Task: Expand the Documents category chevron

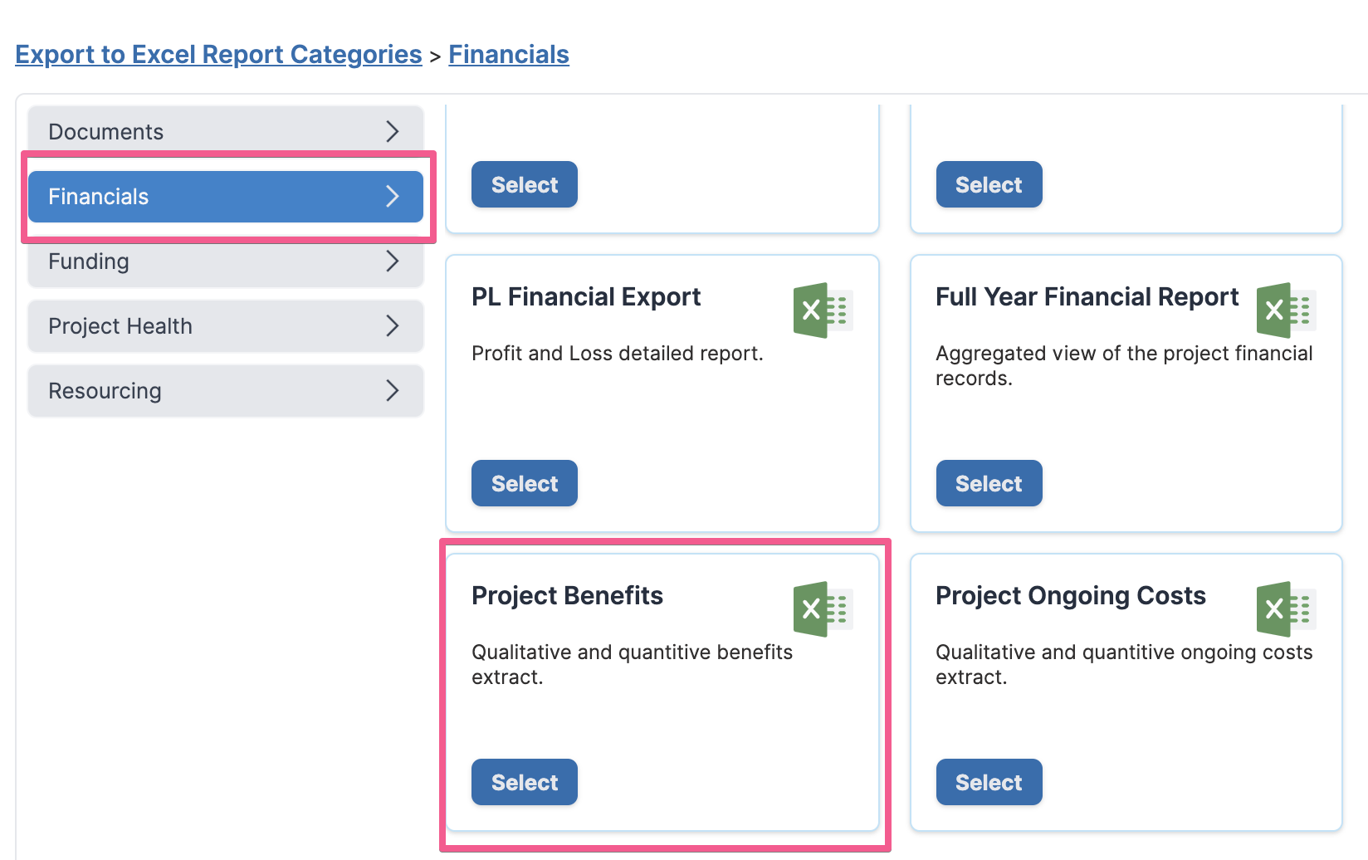Action: point(393,131)
